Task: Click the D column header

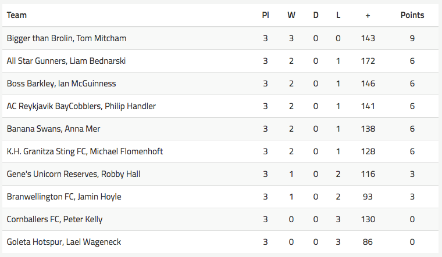Action: coord(316,15)
